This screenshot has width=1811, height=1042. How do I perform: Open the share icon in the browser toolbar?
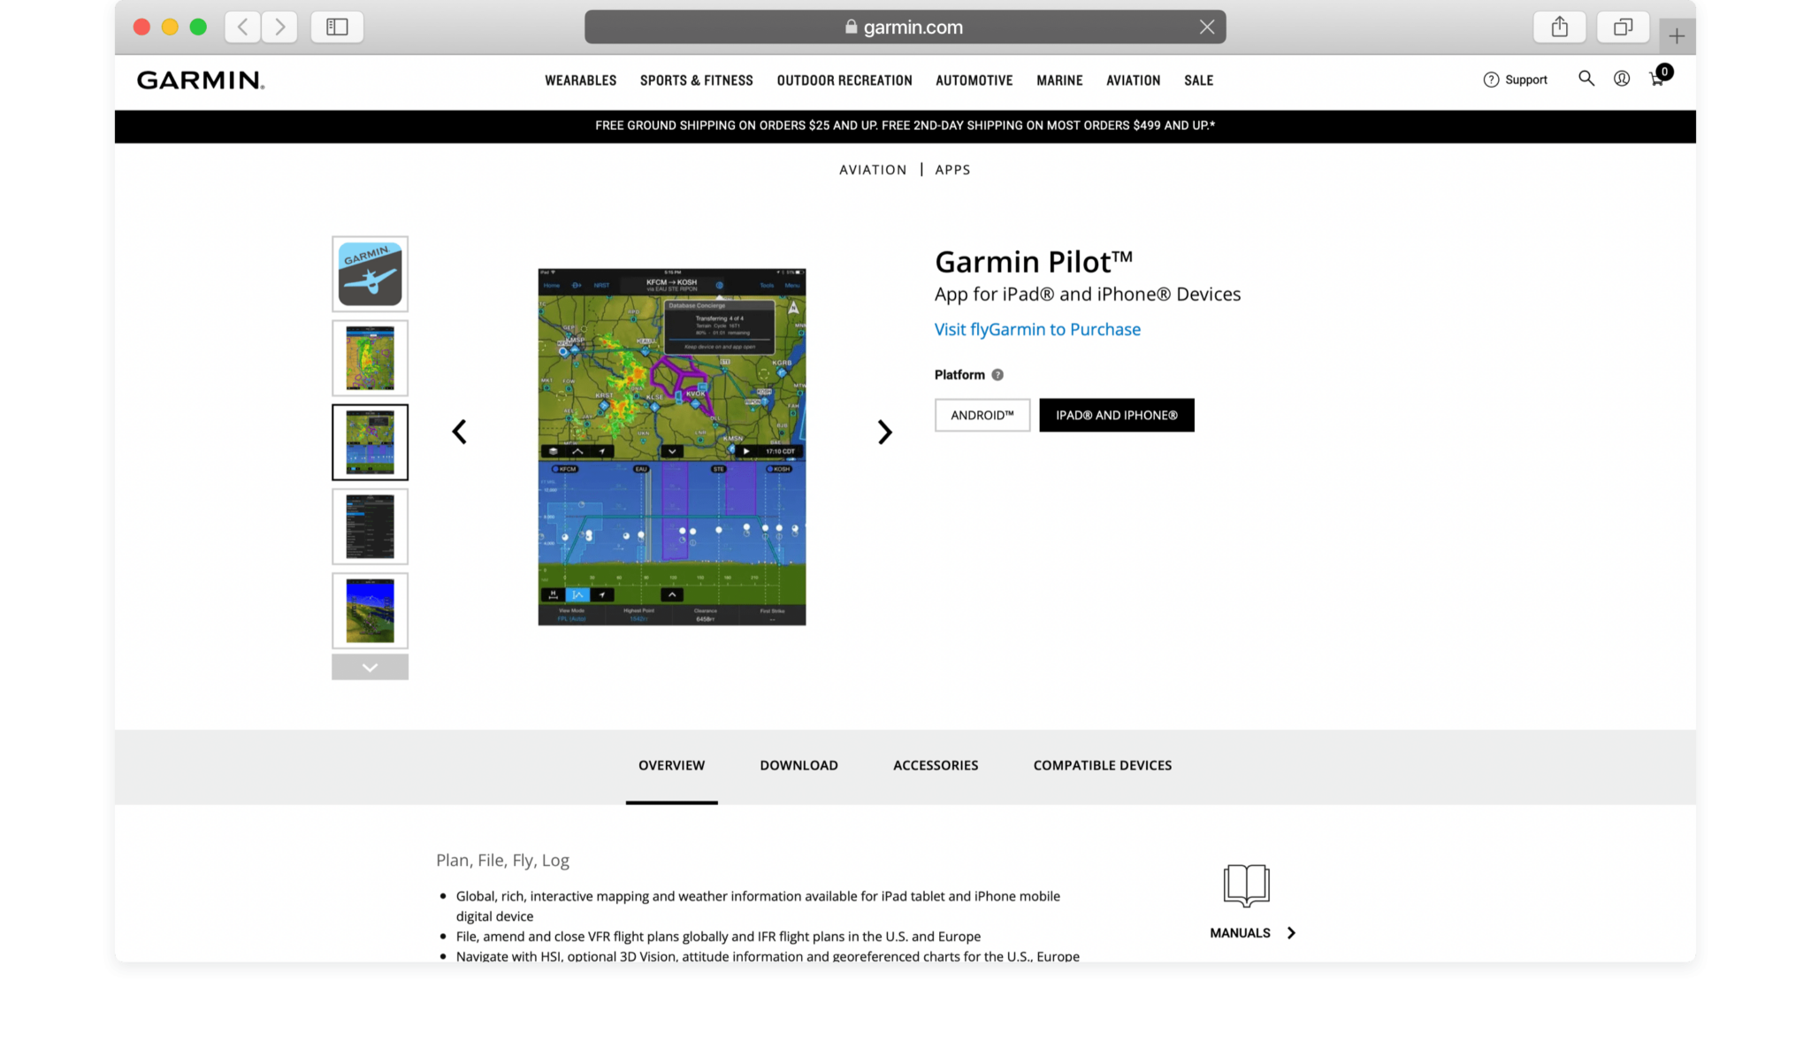click(x=1559, y=27)
